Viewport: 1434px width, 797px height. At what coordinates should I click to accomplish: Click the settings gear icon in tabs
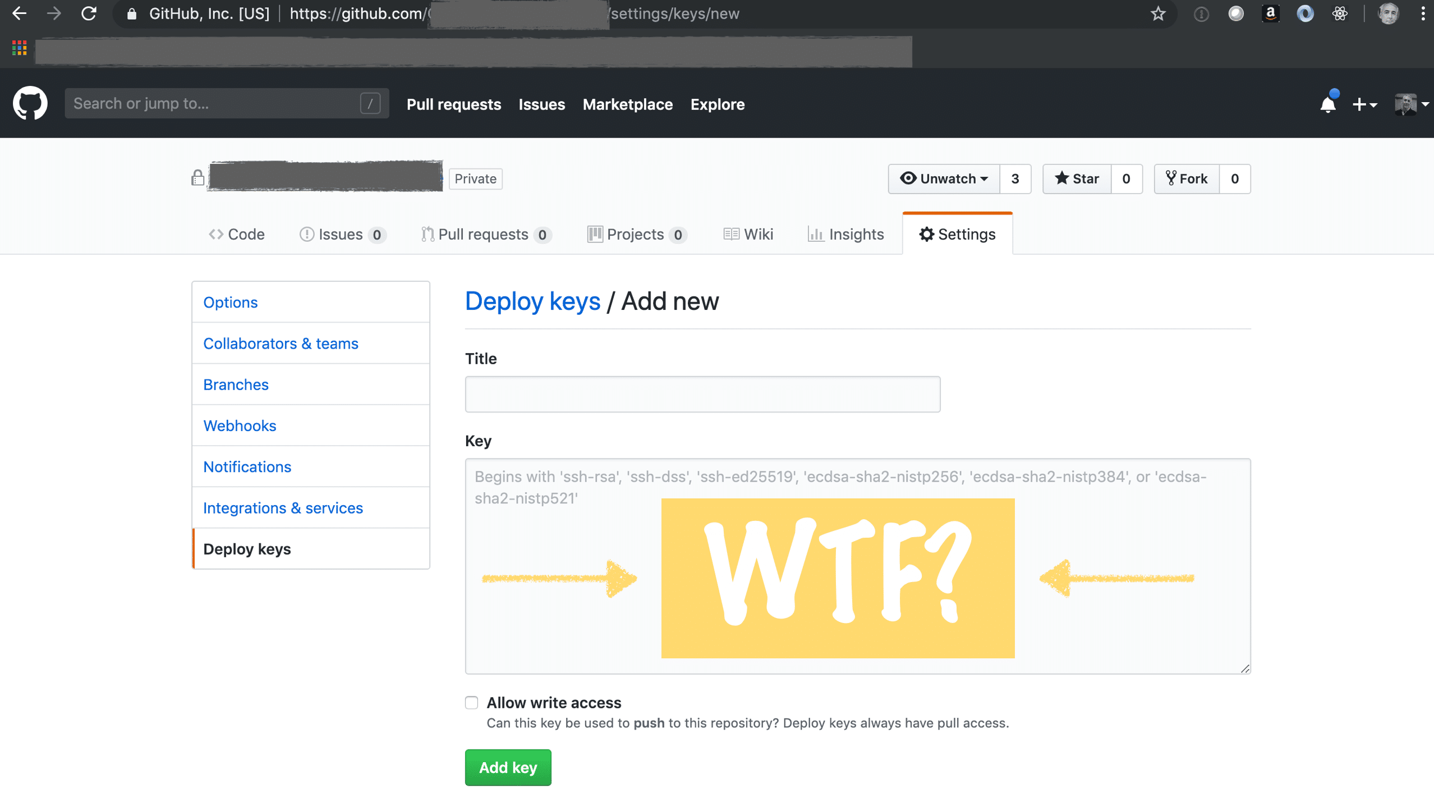pos(926,233)
